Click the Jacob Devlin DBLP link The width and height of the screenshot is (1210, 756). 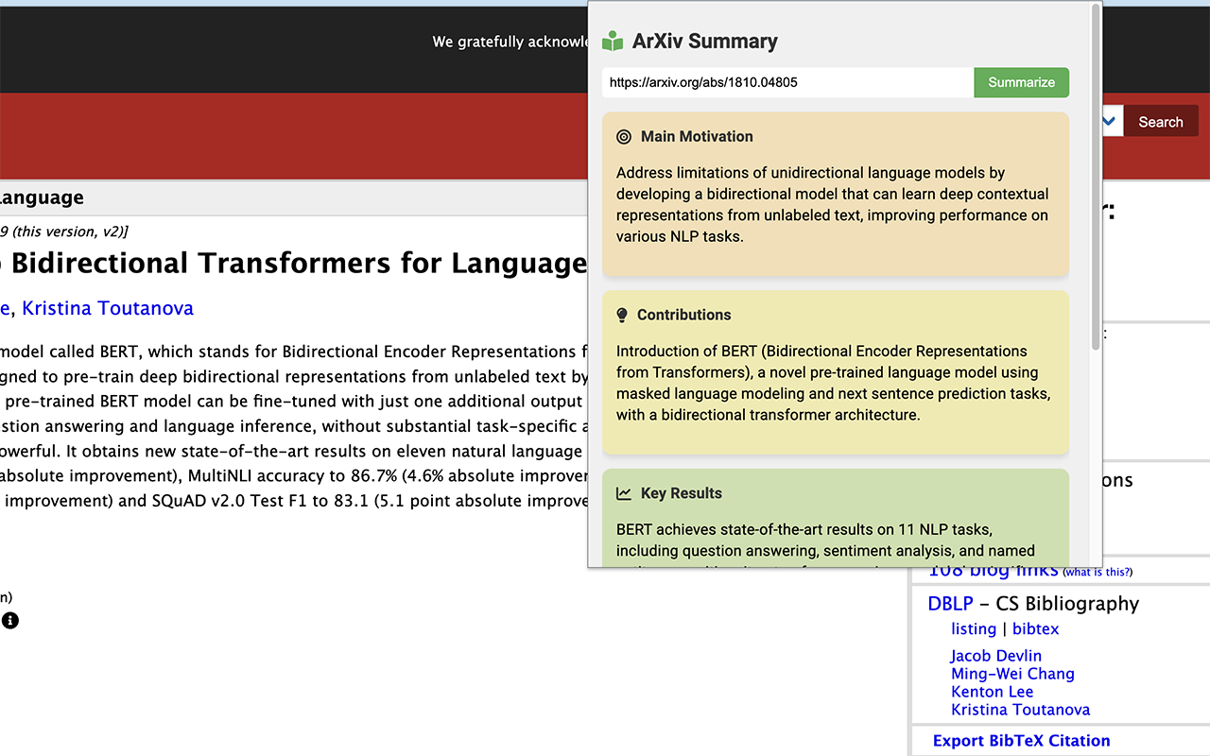click(x=995, y=655)
